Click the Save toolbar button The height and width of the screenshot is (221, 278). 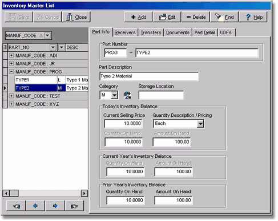[19, 17]
